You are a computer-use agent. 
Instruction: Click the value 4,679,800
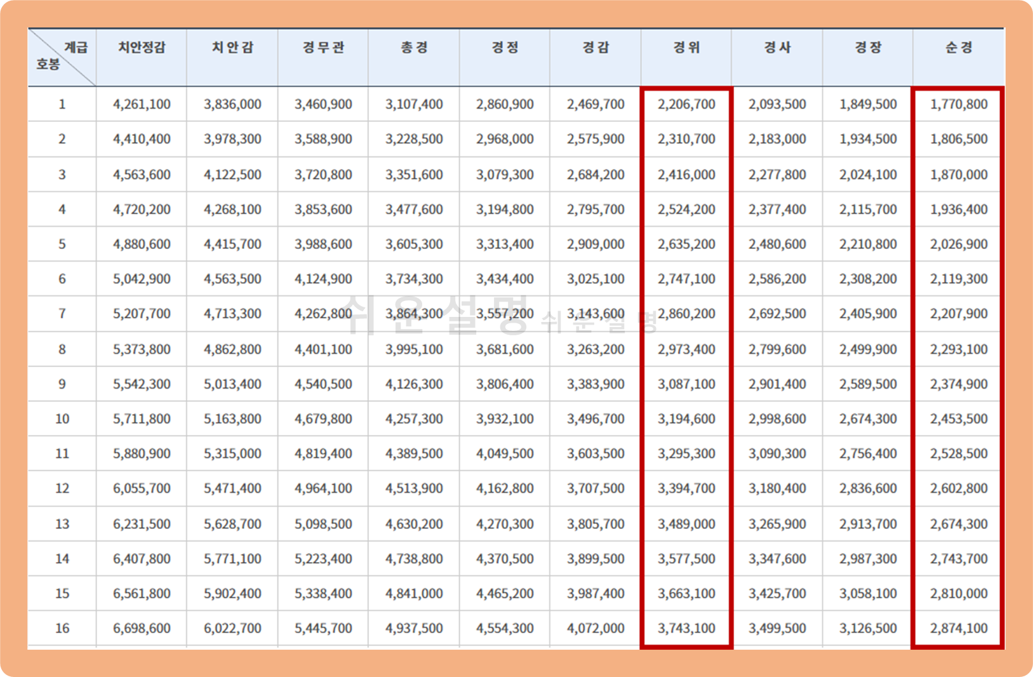tap(323, 419)
